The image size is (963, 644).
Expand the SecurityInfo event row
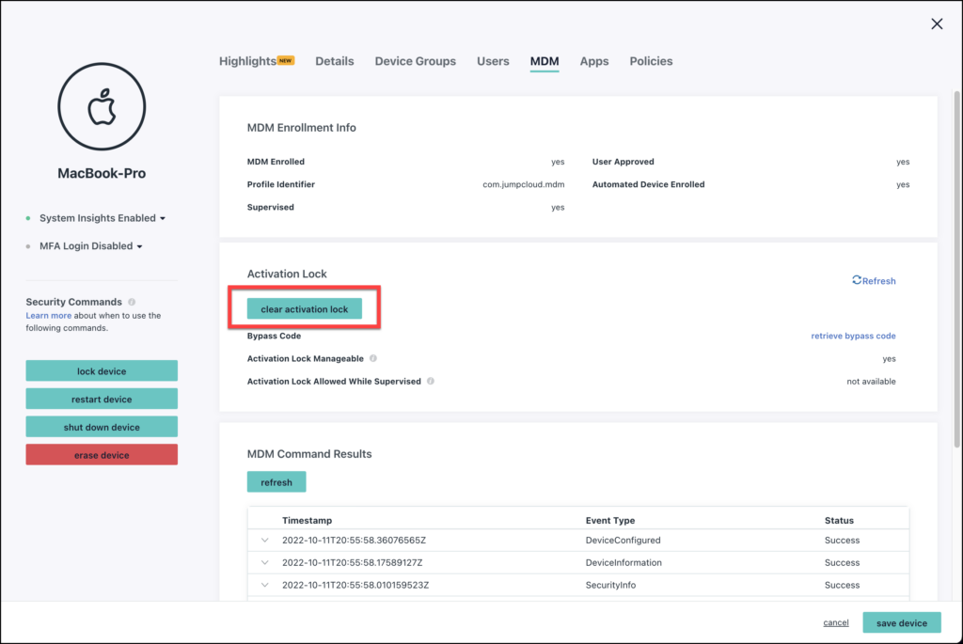[x=264, y=585]
